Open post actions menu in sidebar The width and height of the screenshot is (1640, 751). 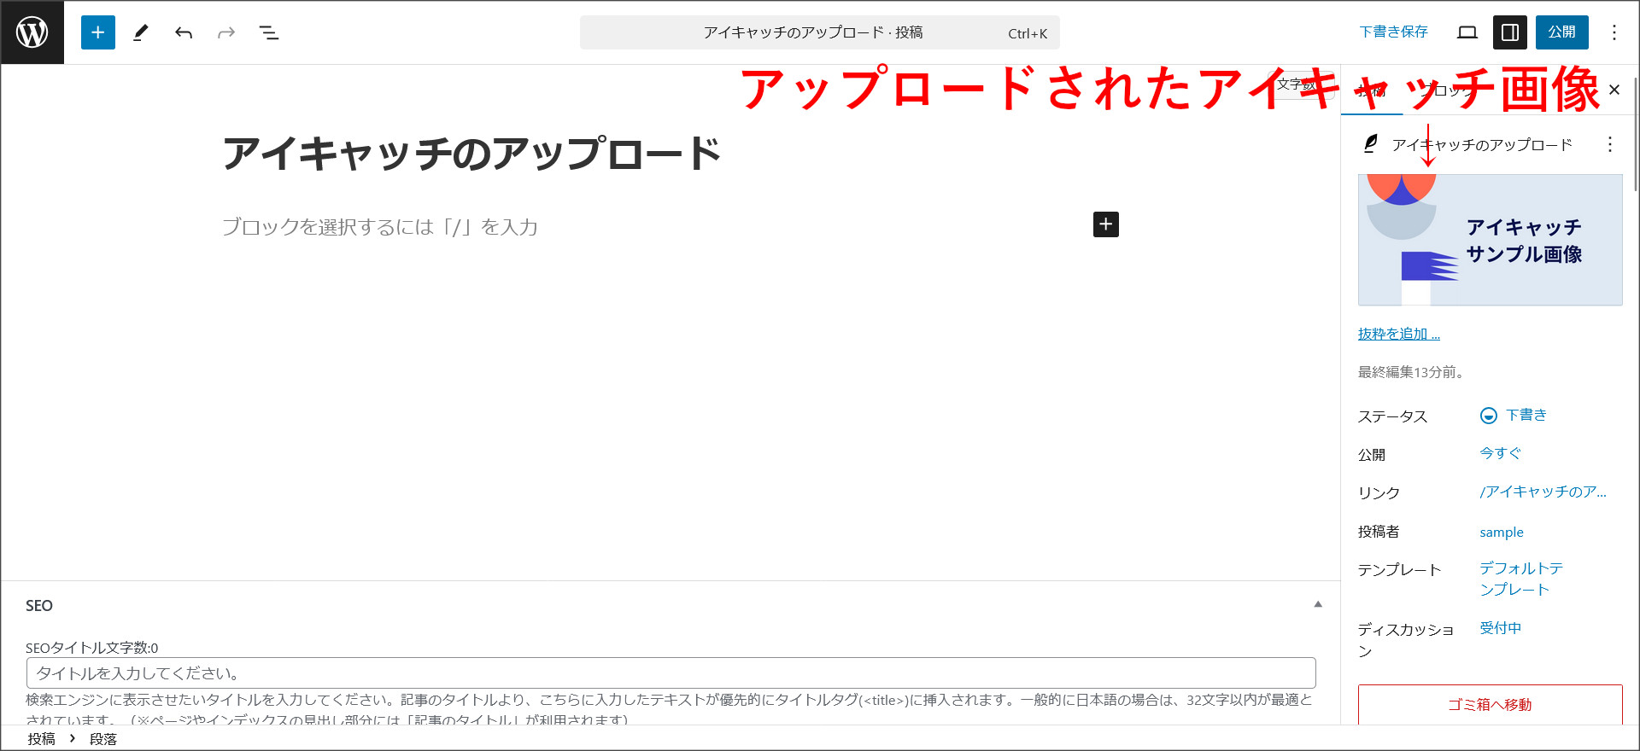(x=1610, y=144)
